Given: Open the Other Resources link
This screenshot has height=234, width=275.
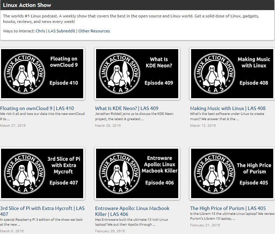Looking at the screenshot, I should [x=94, y=31].
